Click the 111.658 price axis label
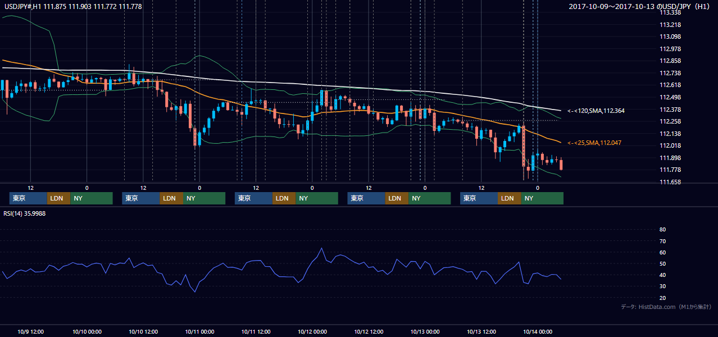This screenshot has width=718, height=337. pos(670,182)
